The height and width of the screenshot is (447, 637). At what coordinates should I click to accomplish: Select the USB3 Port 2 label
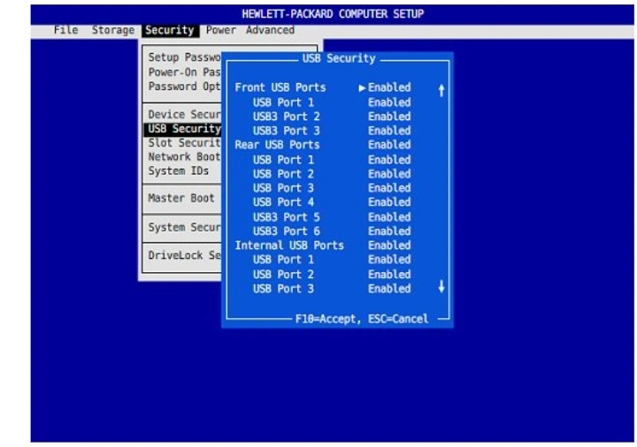(287, 117)
